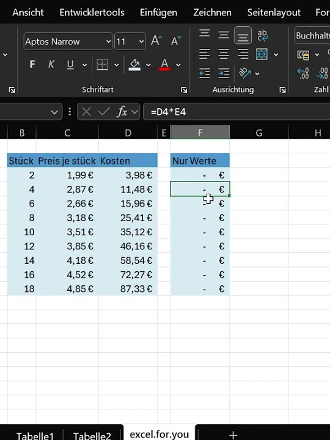Expand the name box dropdown
Image resolution: width=330 pixels, height=440 pixels.
pos(54,112)
